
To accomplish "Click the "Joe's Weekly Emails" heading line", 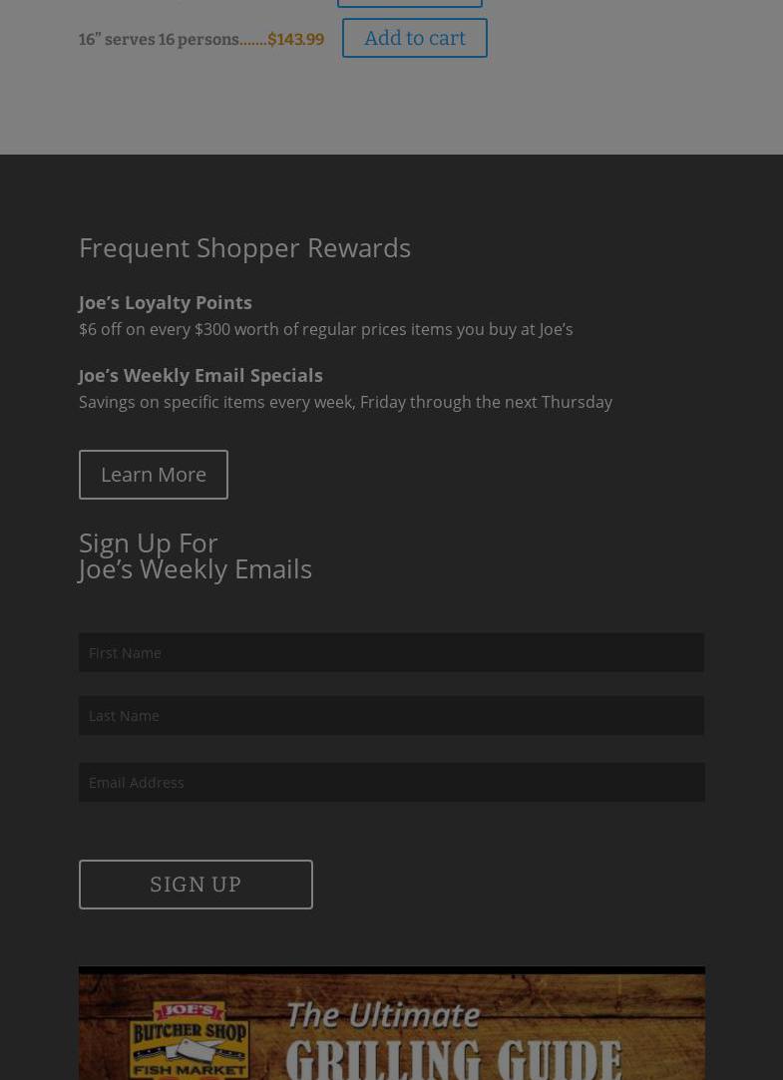I will click(x=196, y=568).
